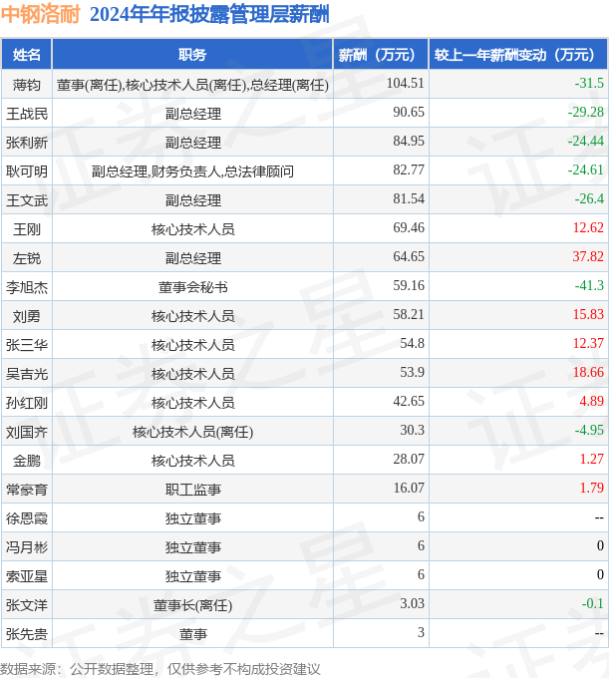The width and height of the screenshot is (609, 678).
Task: Select the name cell 索亚星
Action: (26, 577)
